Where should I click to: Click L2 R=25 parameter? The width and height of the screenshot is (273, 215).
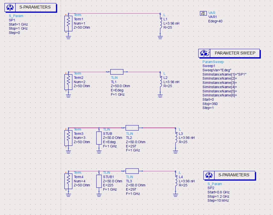coord(168,86)
